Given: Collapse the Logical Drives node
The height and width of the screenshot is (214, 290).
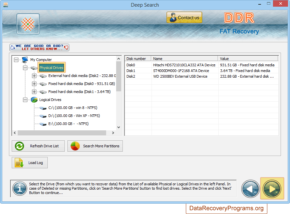Looking at the screenshot, I should click(25, 100).
